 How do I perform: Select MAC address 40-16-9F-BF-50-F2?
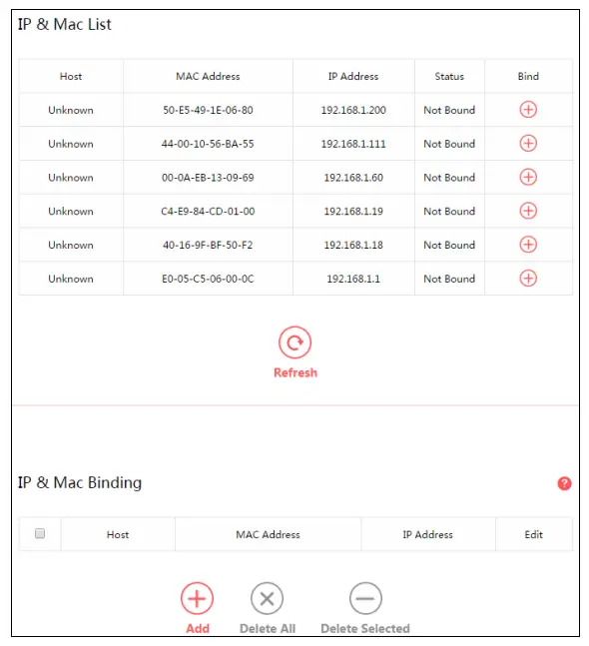208,246
